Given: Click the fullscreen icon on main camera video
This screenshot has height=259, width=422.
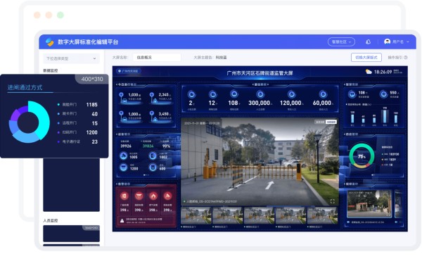Looking at the screenshot, I should coord(333,201).
